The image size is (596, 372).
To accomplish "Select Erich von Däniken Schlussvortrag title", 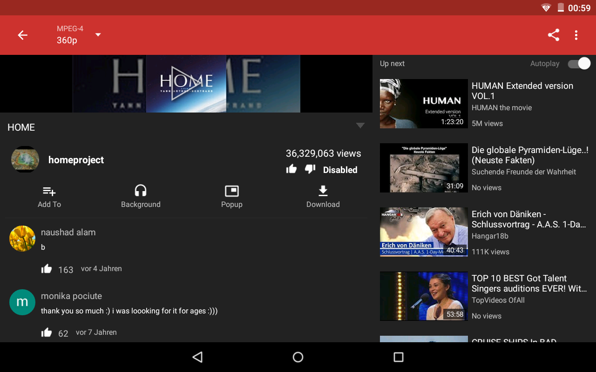I will click(528, 219).
